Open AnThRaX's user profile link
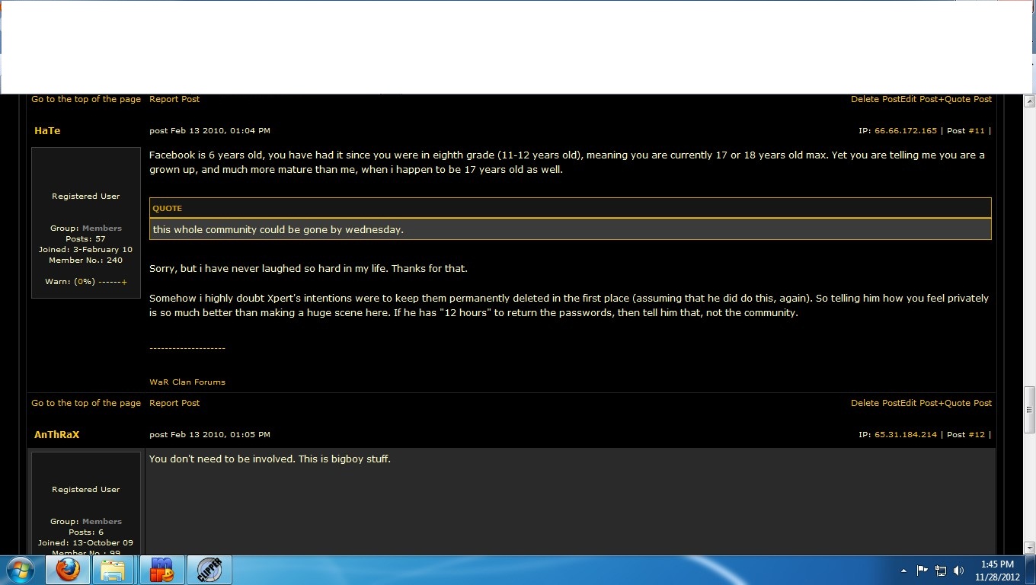The height and width of the screenshot is (585, 1036). pyautogui.click(x=56, y=435)
